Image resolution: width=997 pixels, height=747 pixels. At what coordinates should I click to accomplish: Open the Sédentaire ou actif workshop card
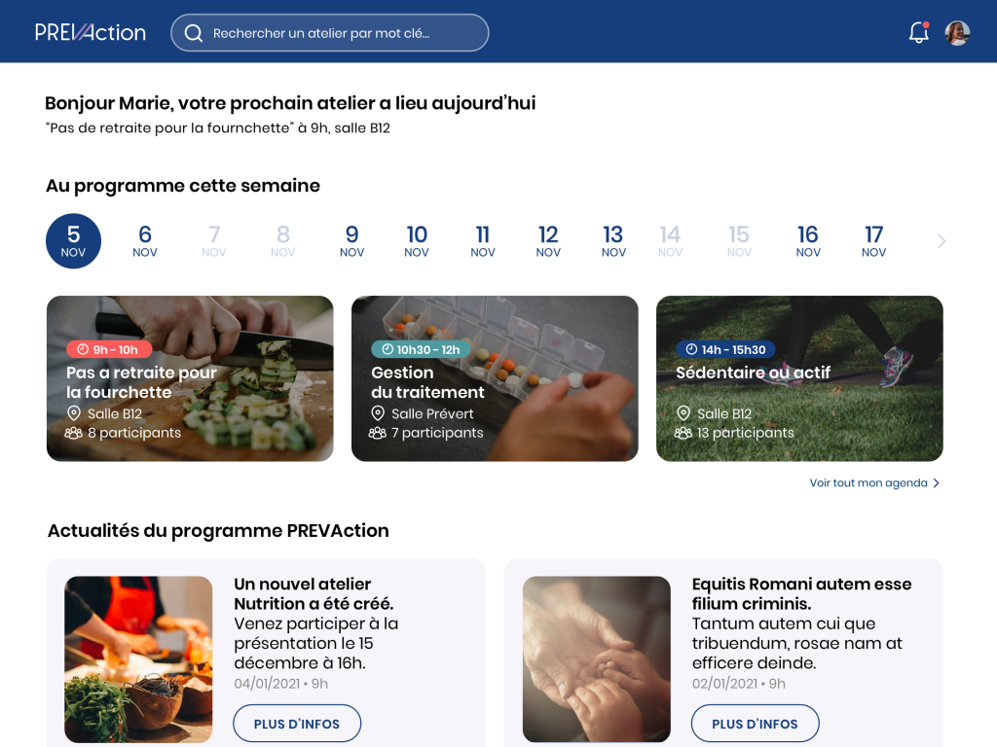click(799, 378)
